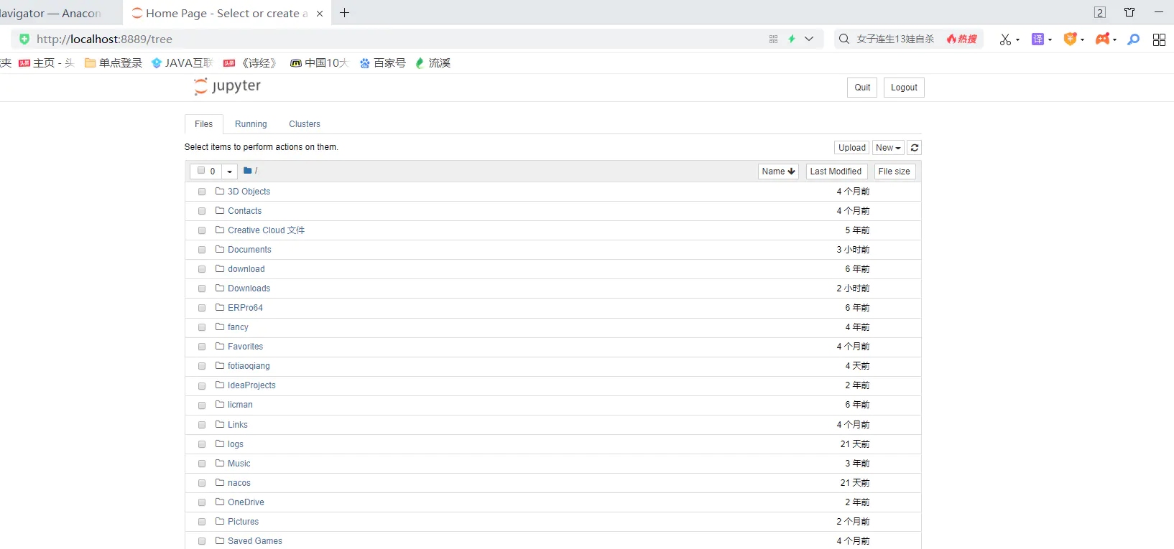
Task: Click the refresh notebook list icon
Action: pos(914,148)
